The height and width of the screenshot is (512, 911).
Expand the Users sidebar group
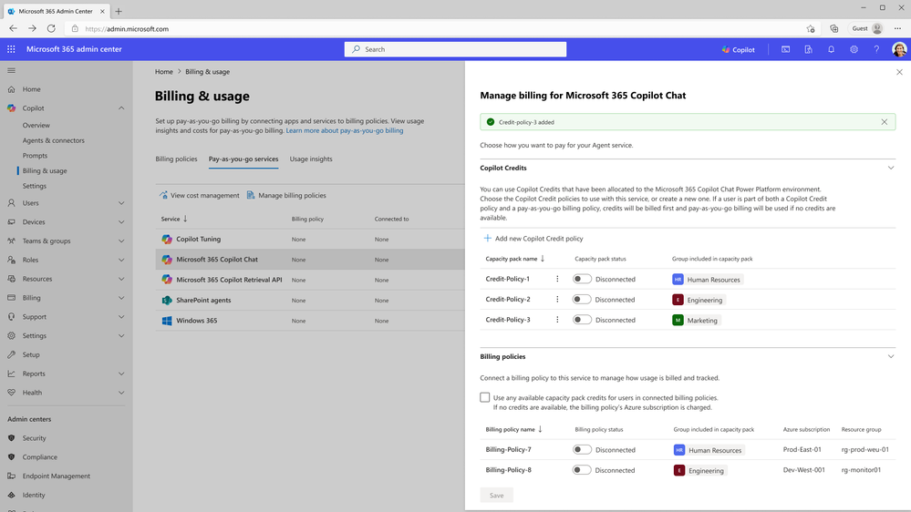click(121, 203)
